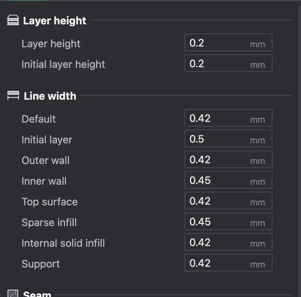Edit the Sparse infill line width field
The width and height of the screenshot is (301, 297).
228,221
